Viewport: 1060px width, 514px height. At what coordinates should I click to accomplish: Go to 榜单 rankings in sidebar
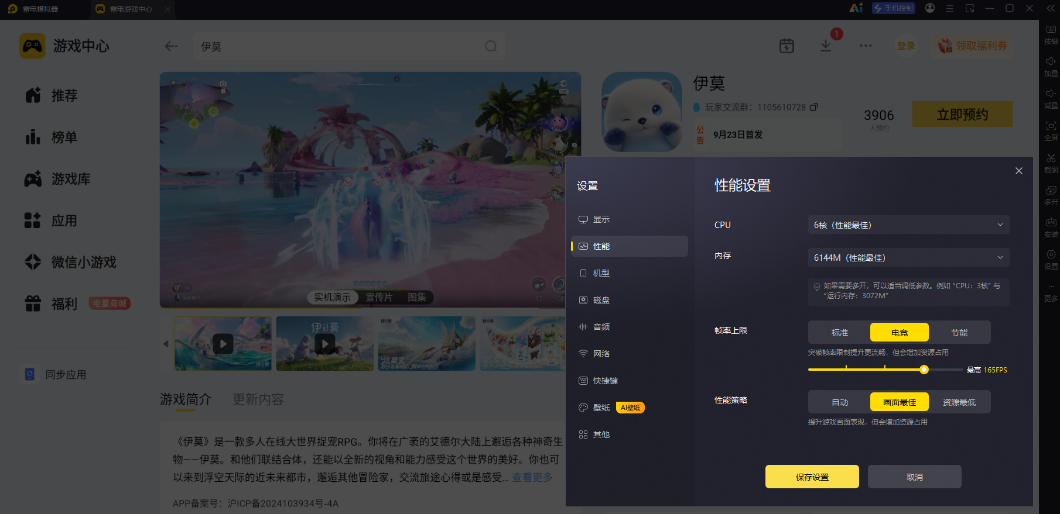[x=52, y=137]
